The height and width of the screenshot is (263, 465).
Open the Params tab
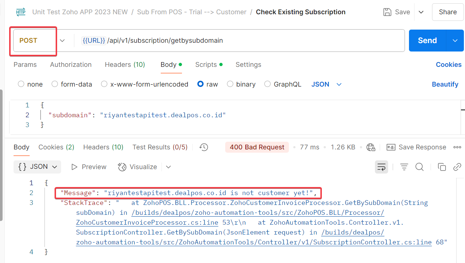[x=25, y=65]
